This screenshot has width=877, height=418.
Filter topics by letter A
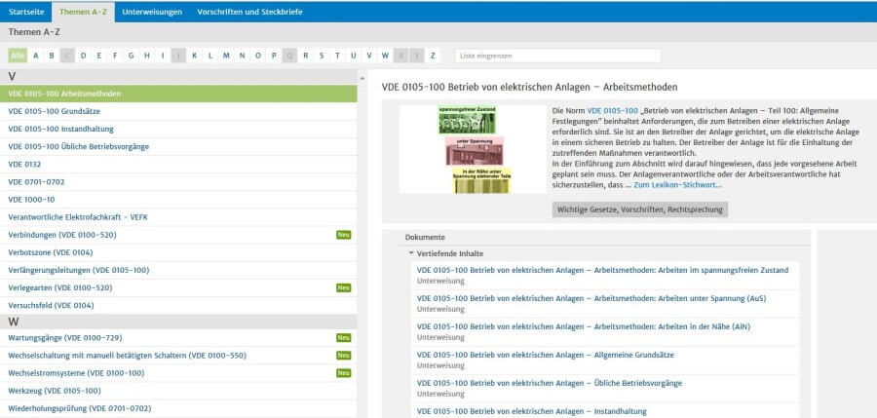(36, 56)
